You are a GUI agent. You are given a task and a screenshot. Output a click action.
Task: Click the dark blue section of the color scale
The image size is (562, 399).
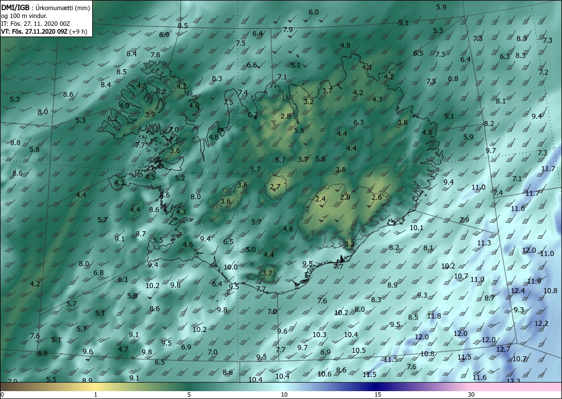tap(377, 387)
